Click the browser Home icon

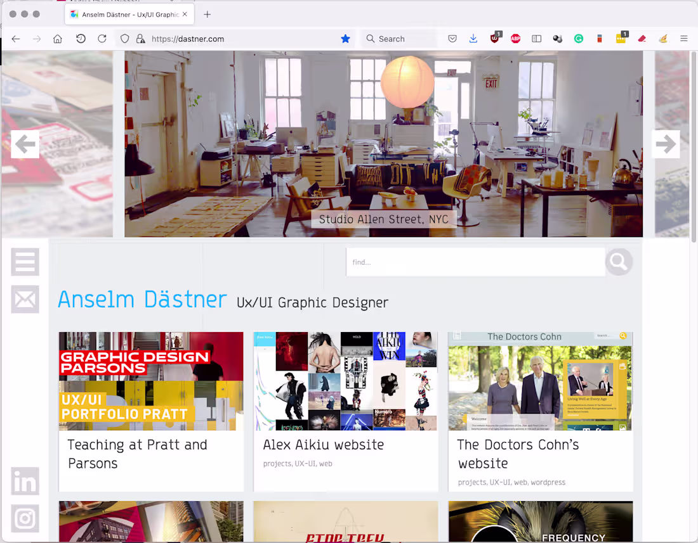(57, 39)
